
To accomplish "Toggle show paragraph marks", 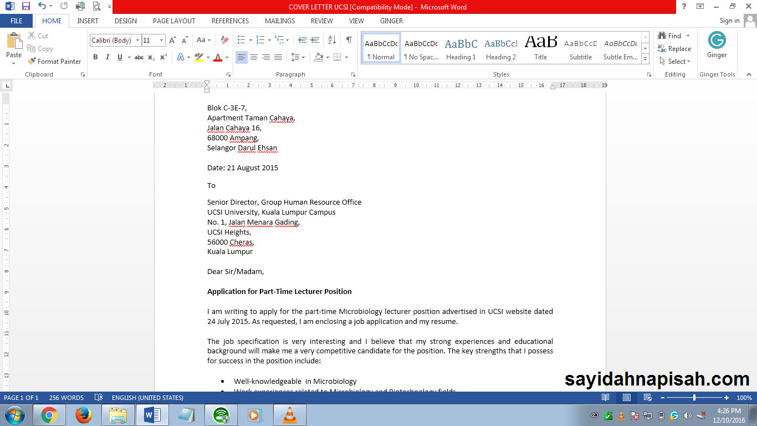I will click(x=349, y=40).
